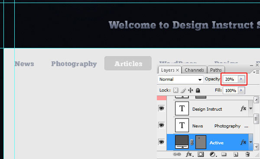Image resolution: width=260 pixels, height=159 pixels.
Task: Lock transparent pixels
Action: coord(176,90)
